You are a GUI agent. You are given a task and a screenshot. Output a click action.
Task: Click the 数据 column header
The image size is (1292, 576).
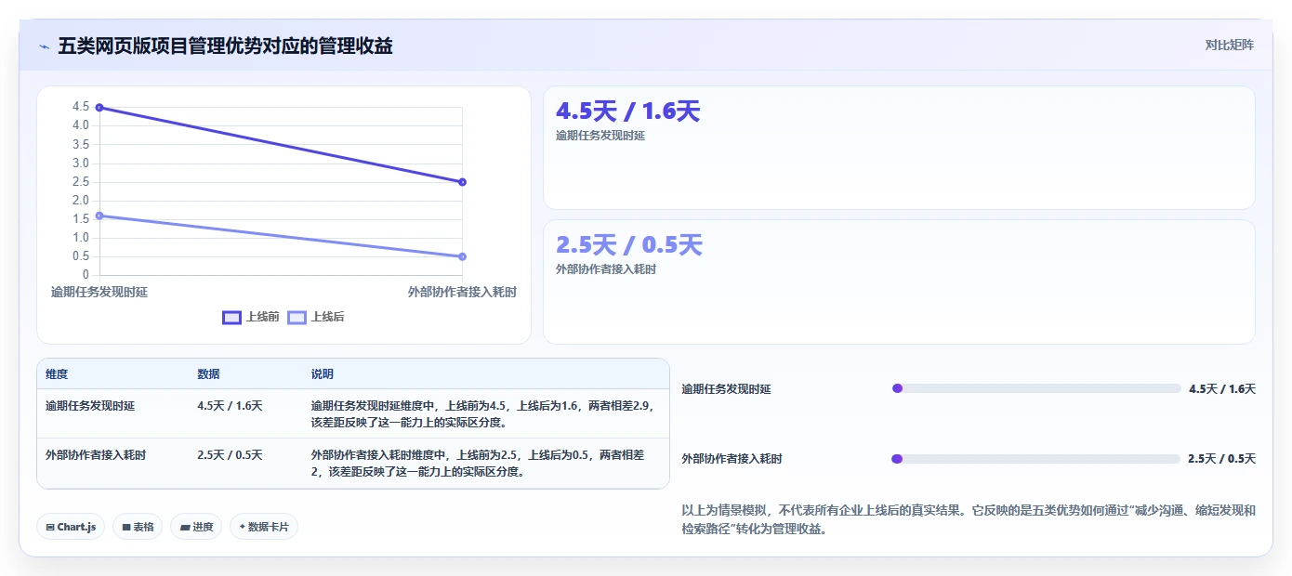click(208, 374)
